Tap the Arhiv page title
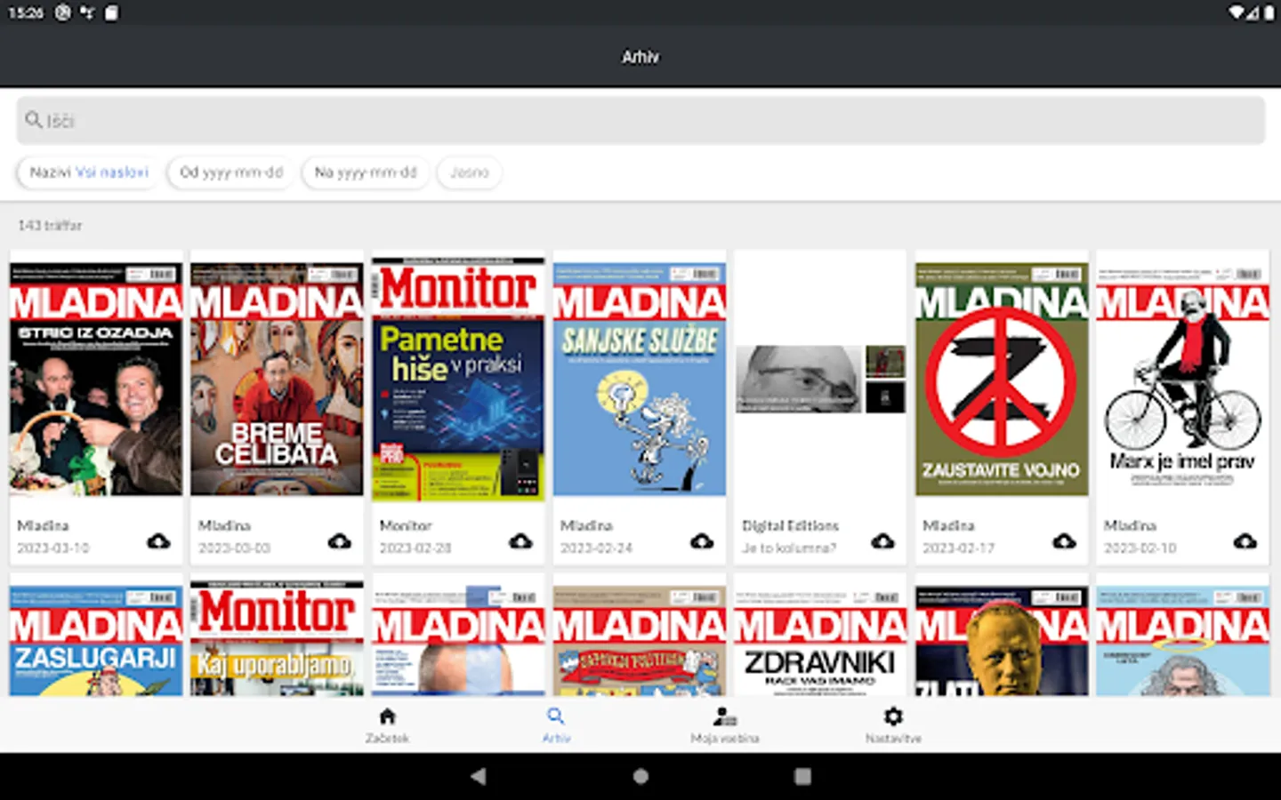Image resolution: width=1281 pixels, height=800 pixels. pos(640,57)
